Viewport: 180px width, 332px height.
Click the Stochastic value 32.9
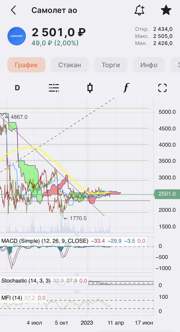click(x=58, y=281)
